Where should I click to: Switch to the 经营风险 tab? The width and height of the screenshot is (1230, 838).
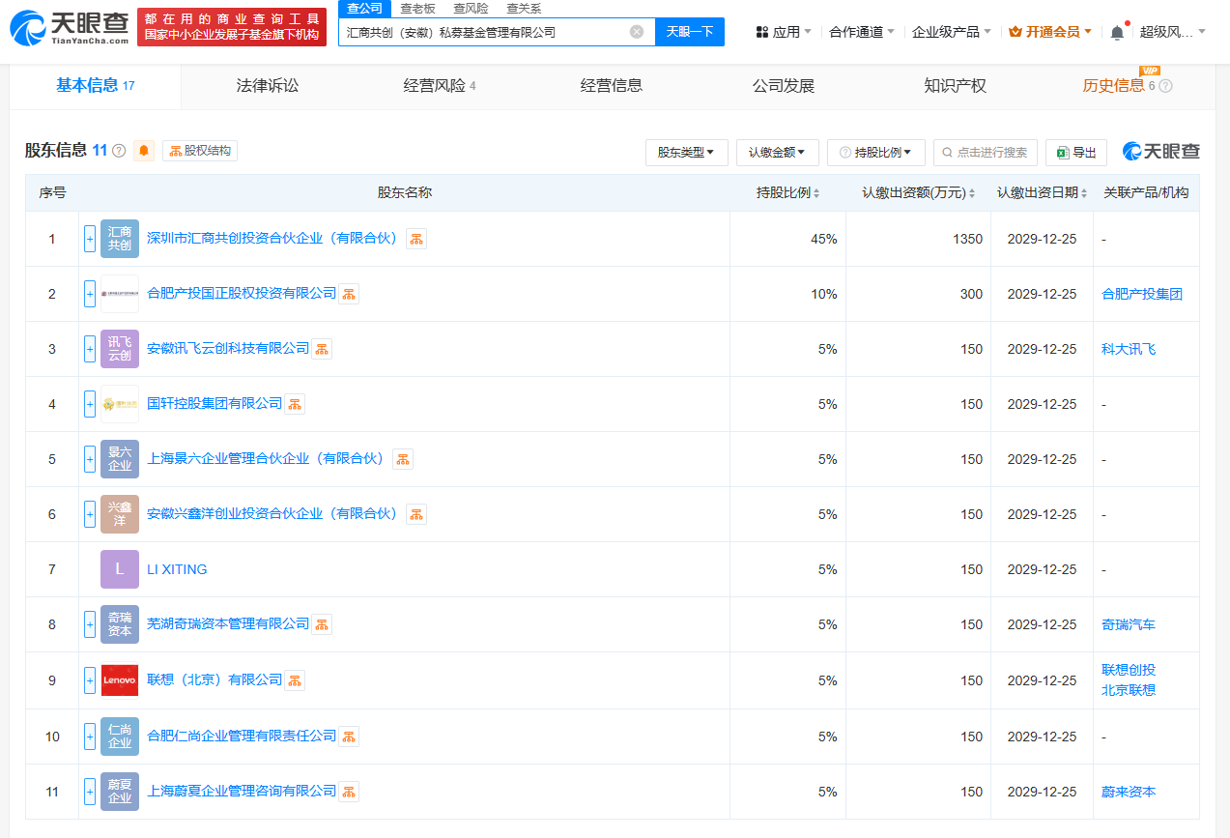click(440, 86)
